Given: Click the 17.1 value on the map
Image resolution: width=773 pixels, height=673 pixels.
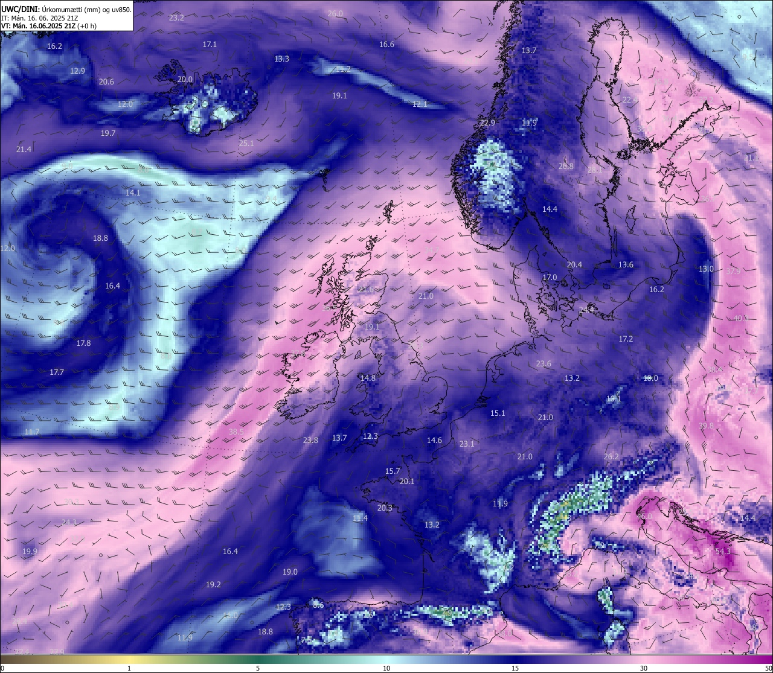Looking at the screenshot, I should 210,44.
